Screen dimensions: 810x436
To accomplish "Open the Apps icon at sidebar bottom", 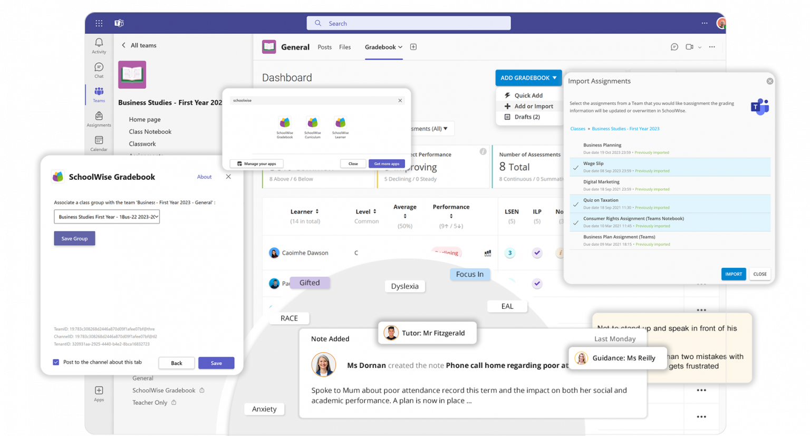I will (99, 391).
